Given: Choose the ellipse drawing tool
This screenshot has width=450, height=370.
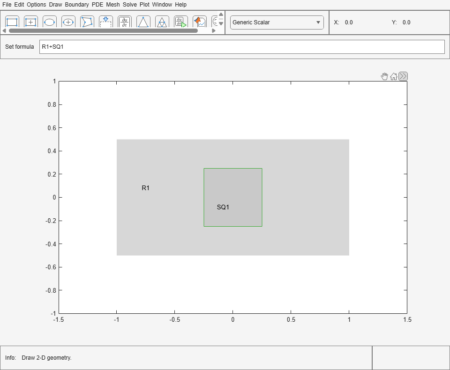Looking at the screenshot, I should coord(49,22).
